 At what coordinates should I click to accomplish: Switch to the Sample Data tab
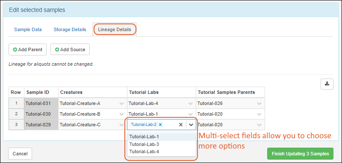click(28, 29)
